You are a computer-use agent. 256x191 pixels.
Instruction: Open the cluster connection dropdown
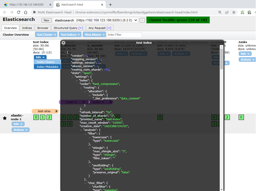click(95, 20)
